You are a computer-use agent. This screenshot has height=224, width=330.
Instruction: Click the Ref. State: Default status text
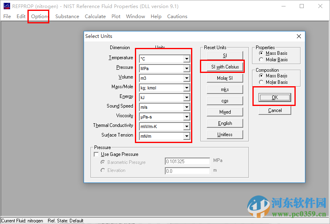click(x=65, y=221)
